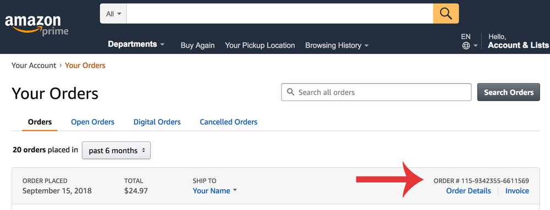Open Your Pickup Location

click(x=260, y=45)
